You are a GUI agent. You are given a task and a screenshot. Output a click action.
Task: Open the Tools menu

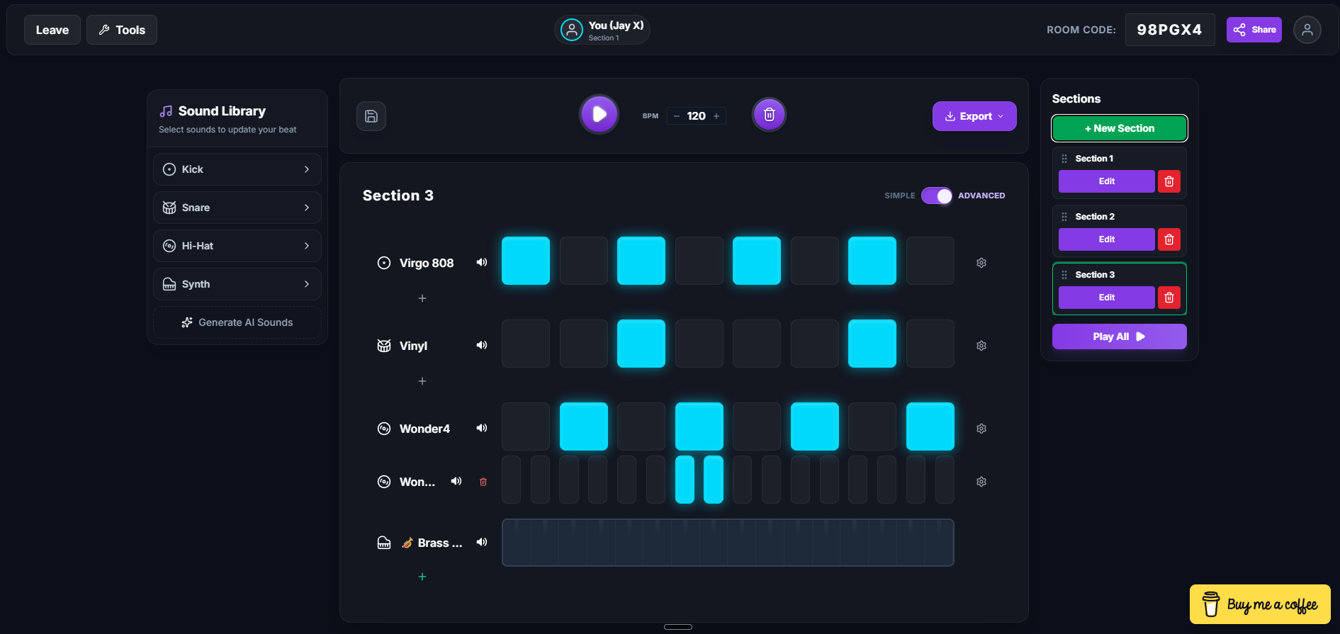tap(122, 30)
